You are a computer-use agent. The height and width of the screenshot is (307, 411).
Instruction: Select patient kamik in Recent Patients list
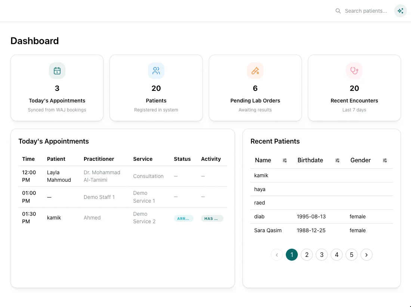261,175
